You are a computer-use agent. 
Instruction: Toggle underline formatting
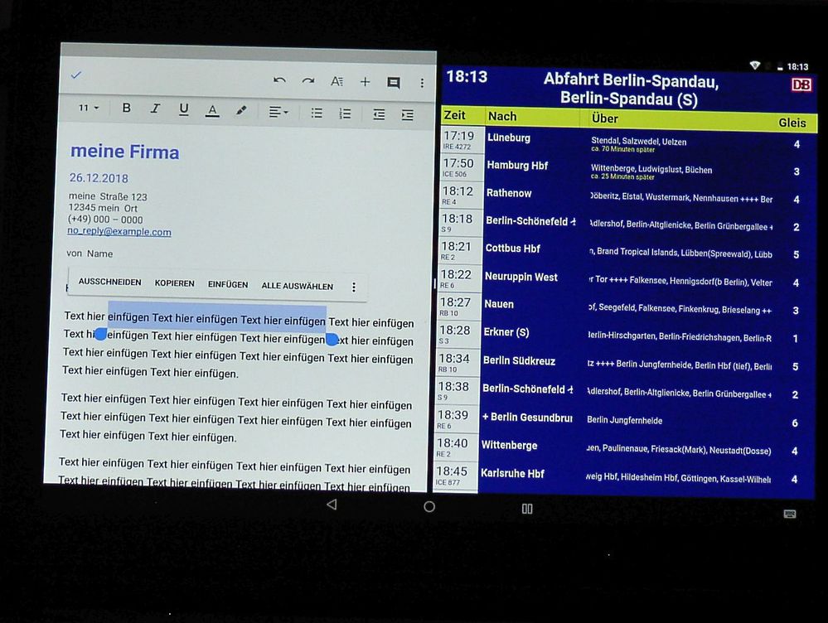tap(183, 109)
